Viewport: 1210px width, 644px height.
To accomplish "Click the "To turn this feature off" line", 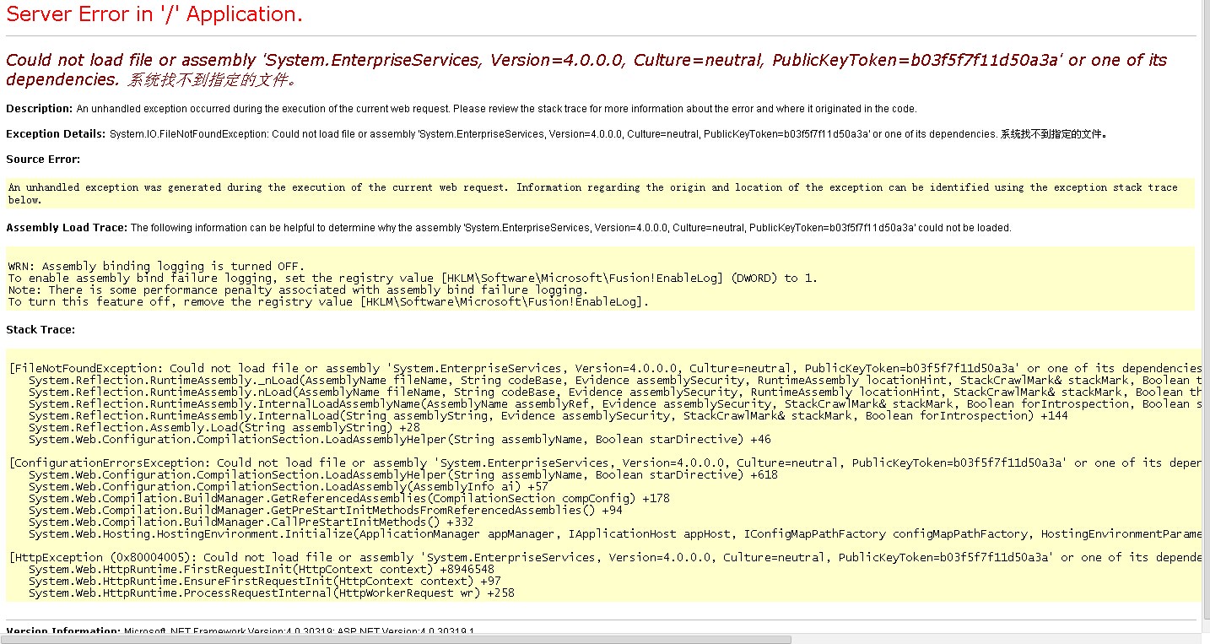I will click(x=328, y=301).
